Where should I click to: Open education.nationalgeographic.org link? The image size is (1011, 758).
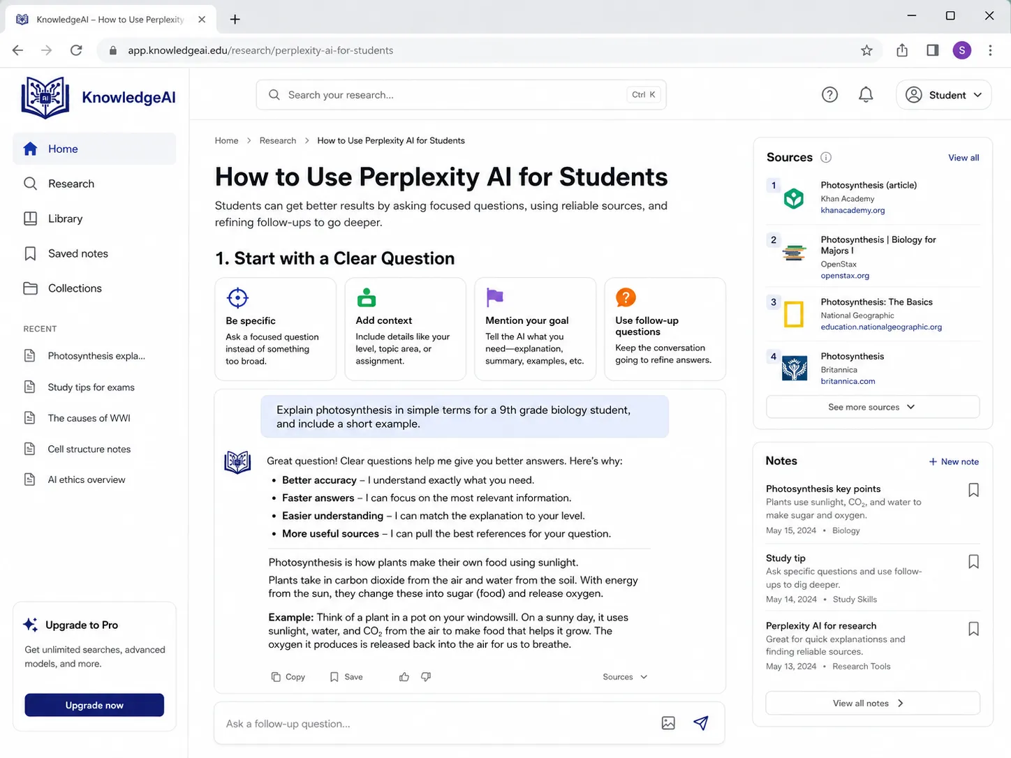click(881, 327)
